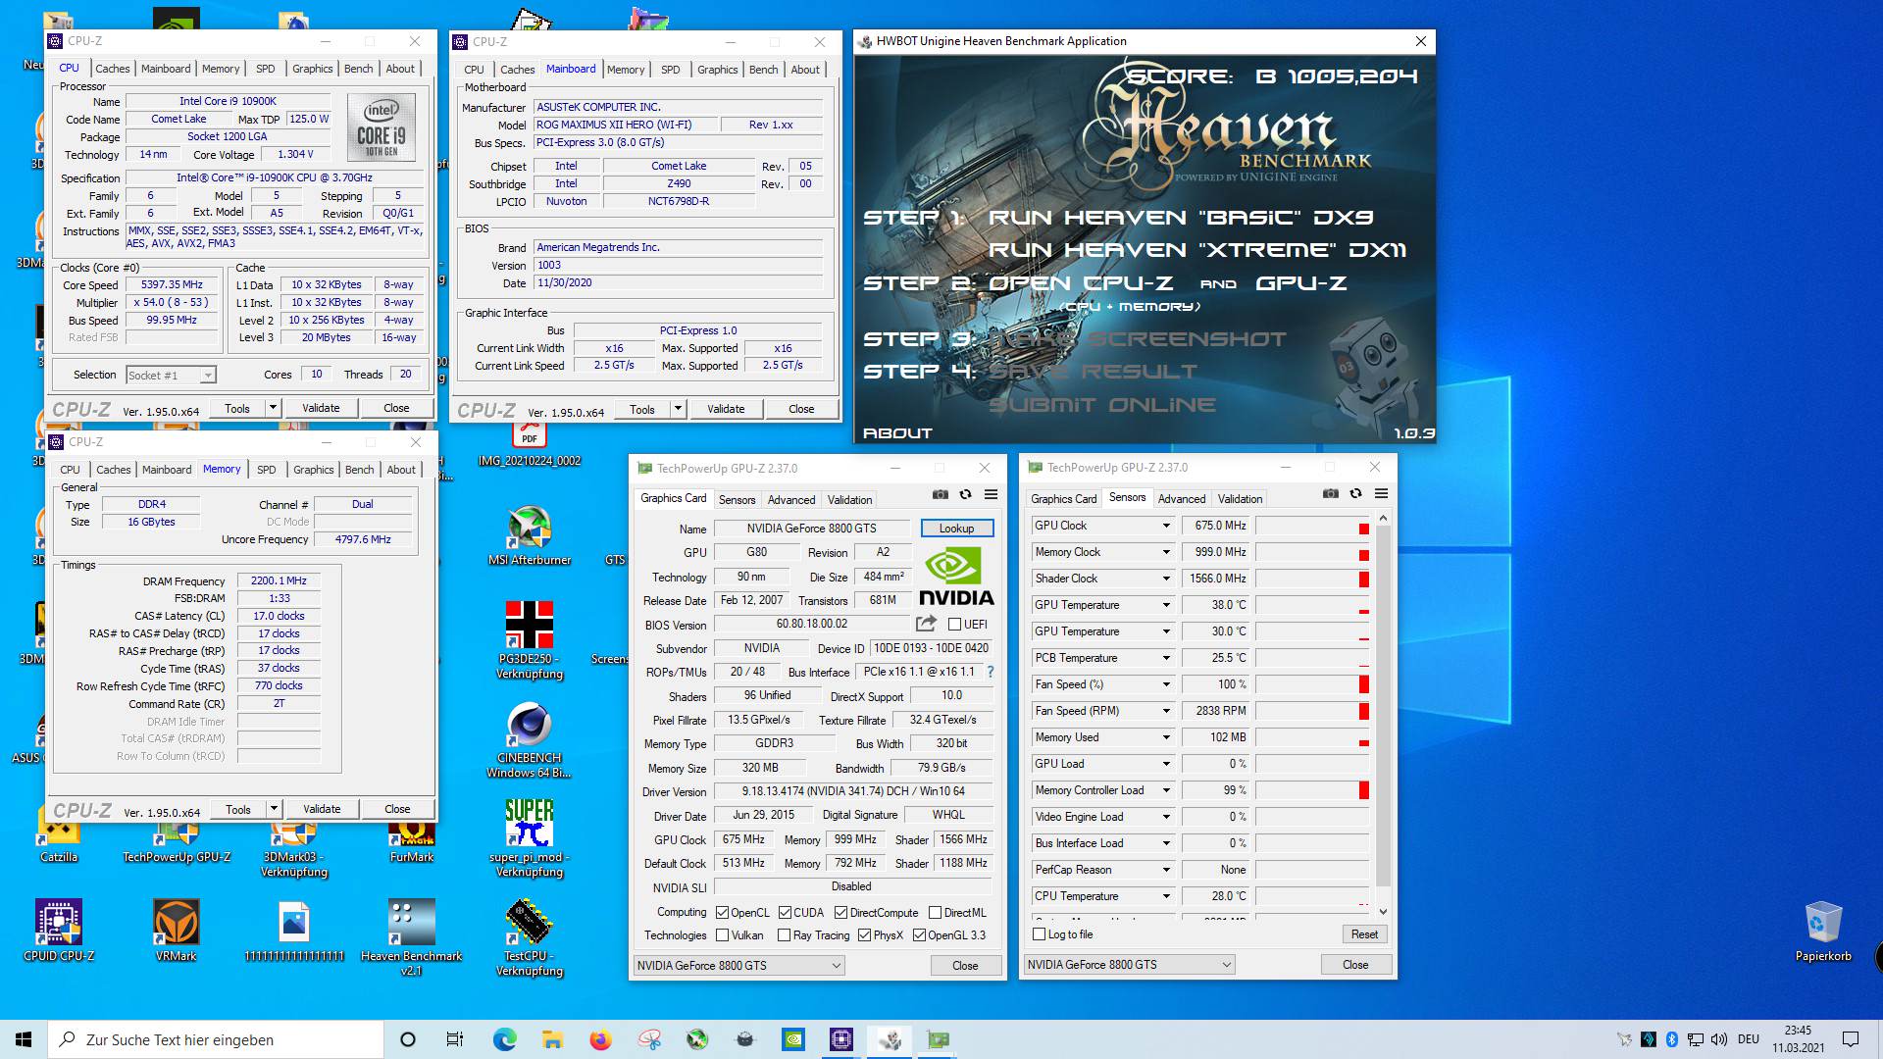Open SPD tab in Mainboard CPU-Z window
Viewport: 1883px width, 1059px height.
[671, 70]
